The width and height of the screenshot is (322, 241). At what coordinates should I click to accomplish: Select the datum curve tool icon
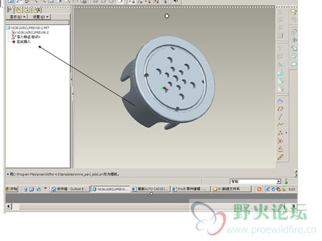[280, 124]
